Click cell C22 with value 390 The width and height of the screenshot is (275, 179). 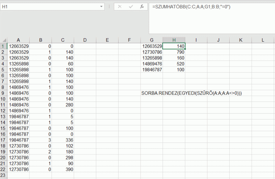pos(63,169)
